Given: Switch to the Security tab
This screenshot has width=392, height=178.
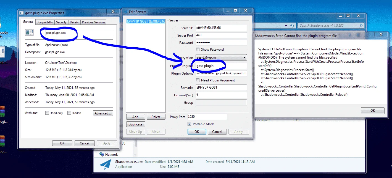Looking at the screenshot, I should click(61, 22).
